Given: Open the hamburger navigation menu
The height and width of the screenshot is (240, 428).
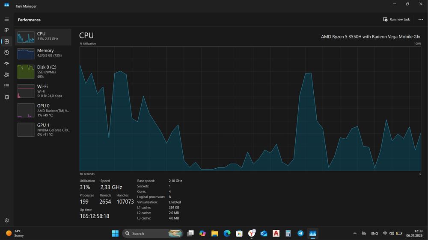Looking at the screenshot, I should [6, 19].
